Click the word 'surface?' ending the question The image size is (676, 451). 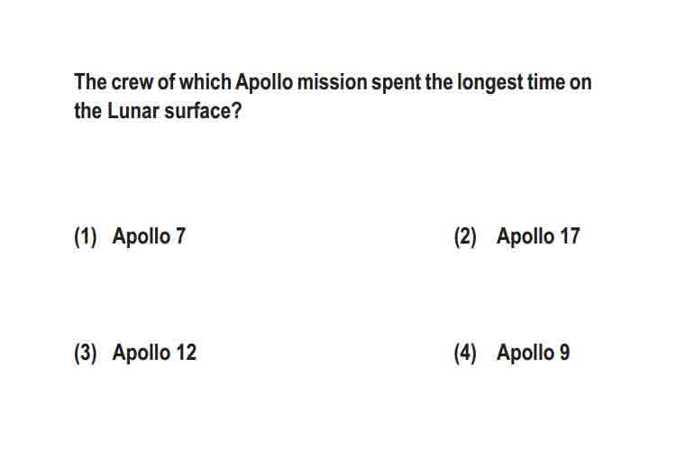[203, 110]
